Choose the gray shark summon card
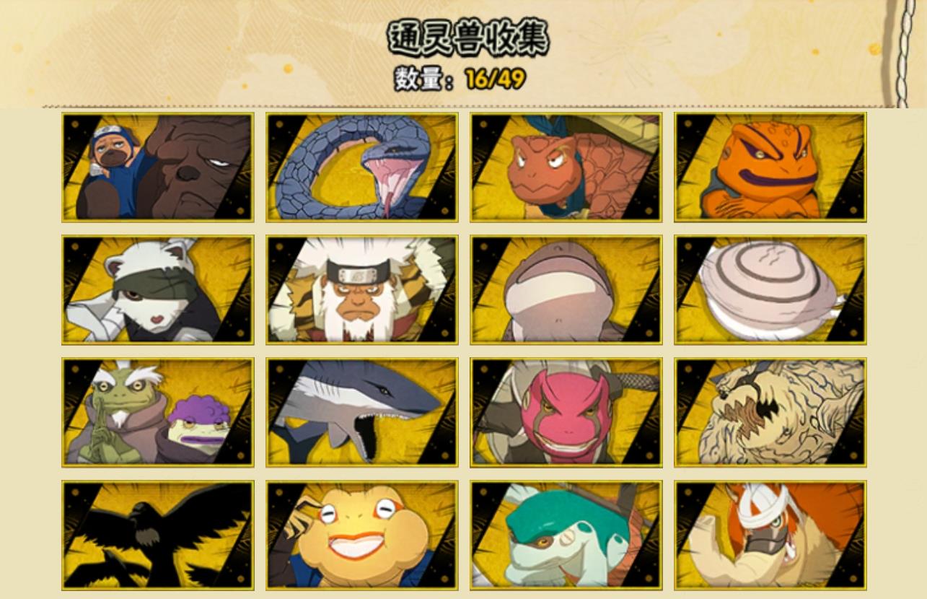Image resolution: width=927 pixels, height=599 pixels. pos(361,413)
